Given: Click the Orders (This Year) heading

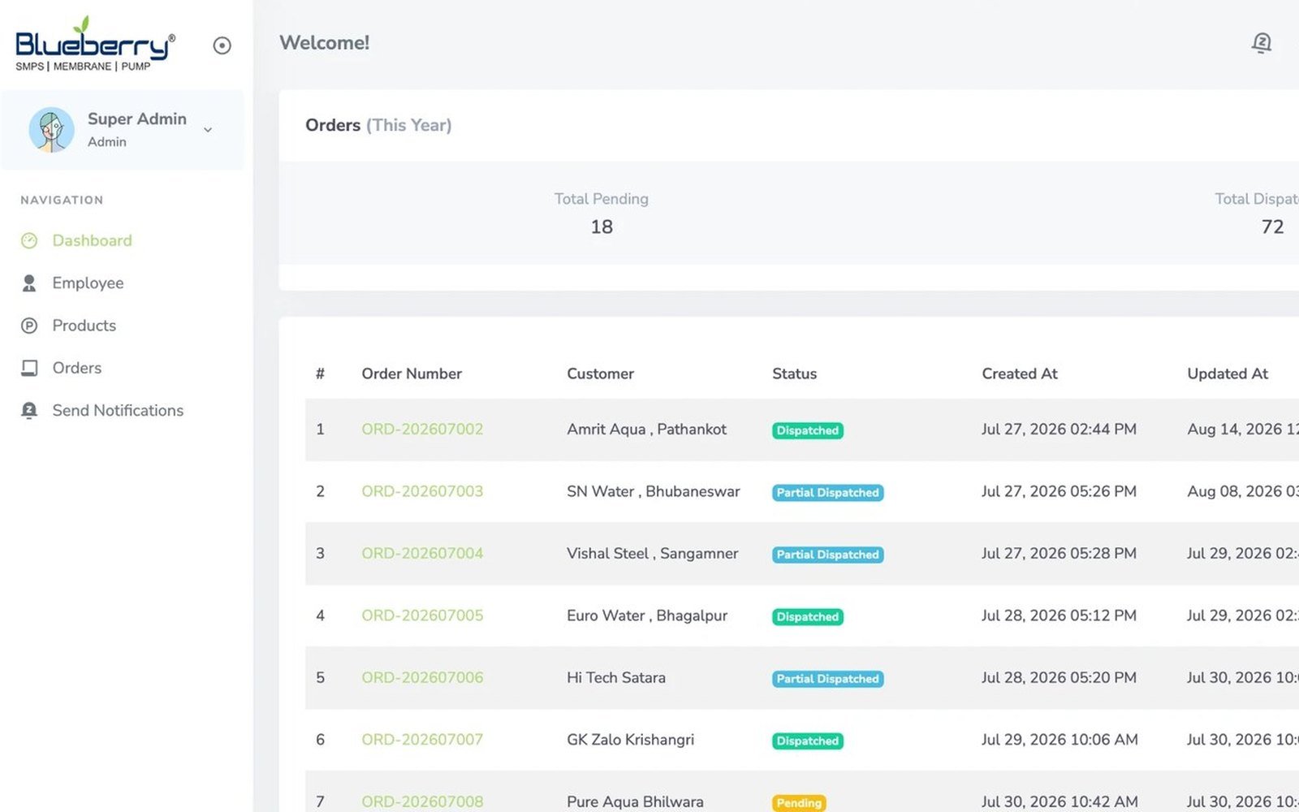Looking at the screenshot, I should (378, 125).
